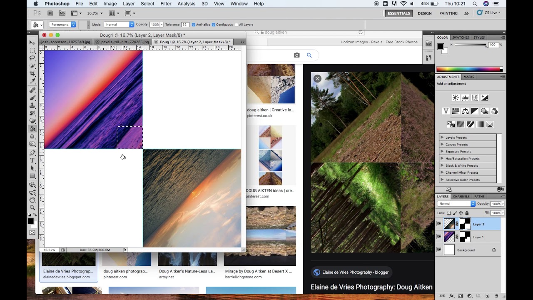Click the K grayscale slider
The height and width of the screenshot is (300, 533).
pyautogui.click(x=470, y=45)
